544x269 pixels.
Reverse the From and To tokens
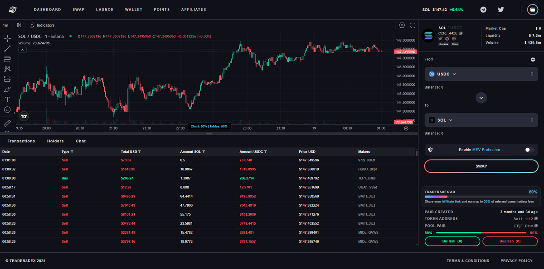pos(481,97)
